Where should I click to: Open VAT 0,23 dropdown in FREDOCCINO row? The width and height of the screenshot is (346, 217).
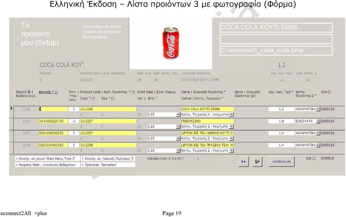178,126
